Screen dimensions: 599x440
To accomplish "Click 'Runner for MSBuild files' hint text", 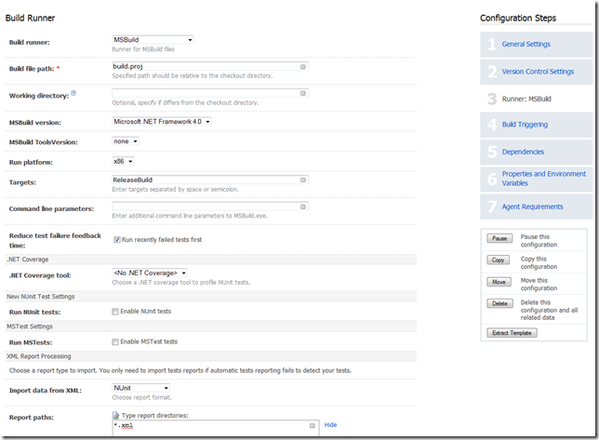I will point(143,49).
